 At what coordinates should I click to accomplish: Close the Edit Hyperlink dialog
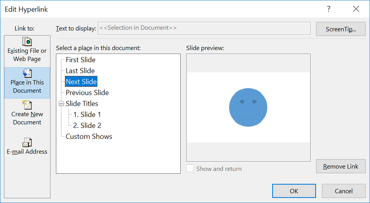[x=356, y=9]
